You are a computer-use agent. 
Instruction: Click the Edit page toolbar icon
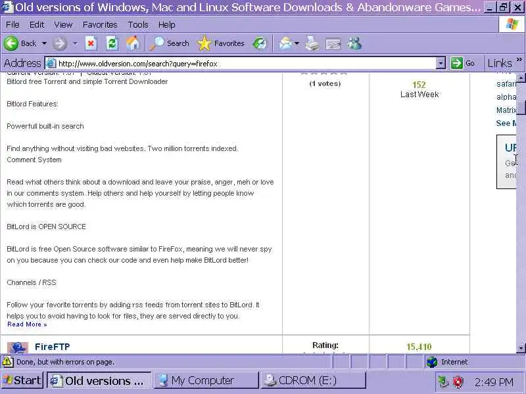pos(333,44)
